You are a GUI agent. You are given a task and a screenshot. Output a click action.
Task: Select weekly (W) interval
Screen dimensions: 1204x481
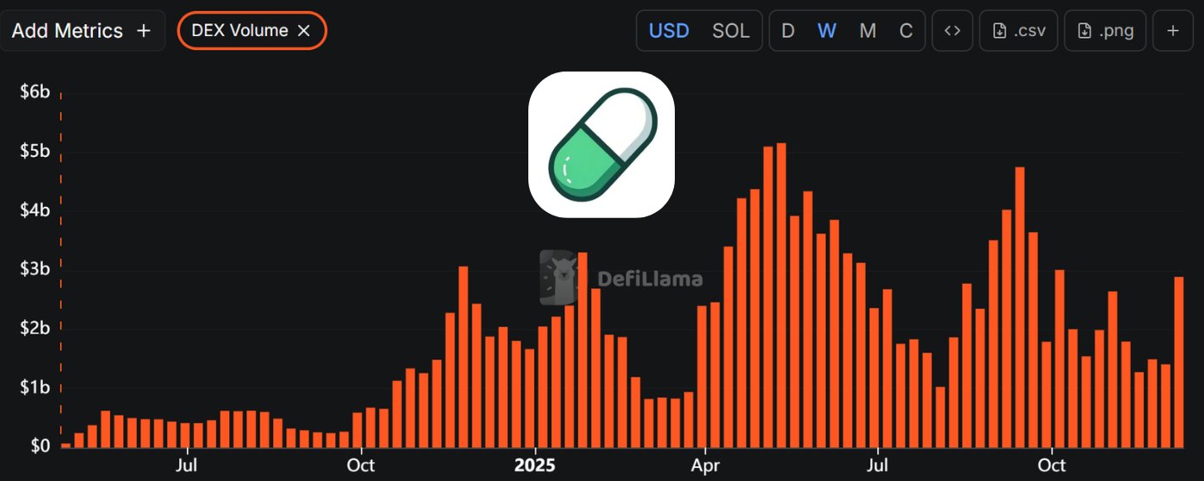tap(827, 31)
